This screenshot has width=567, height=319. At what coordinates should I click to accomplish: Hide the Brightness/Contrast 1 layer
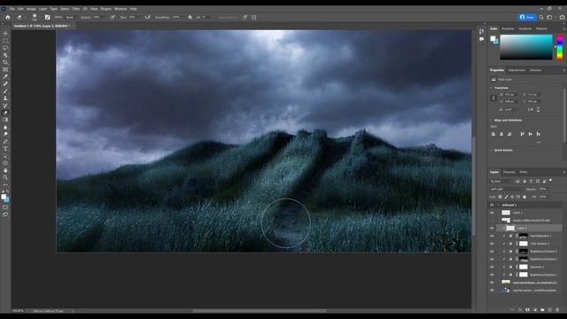coord(492,275)
